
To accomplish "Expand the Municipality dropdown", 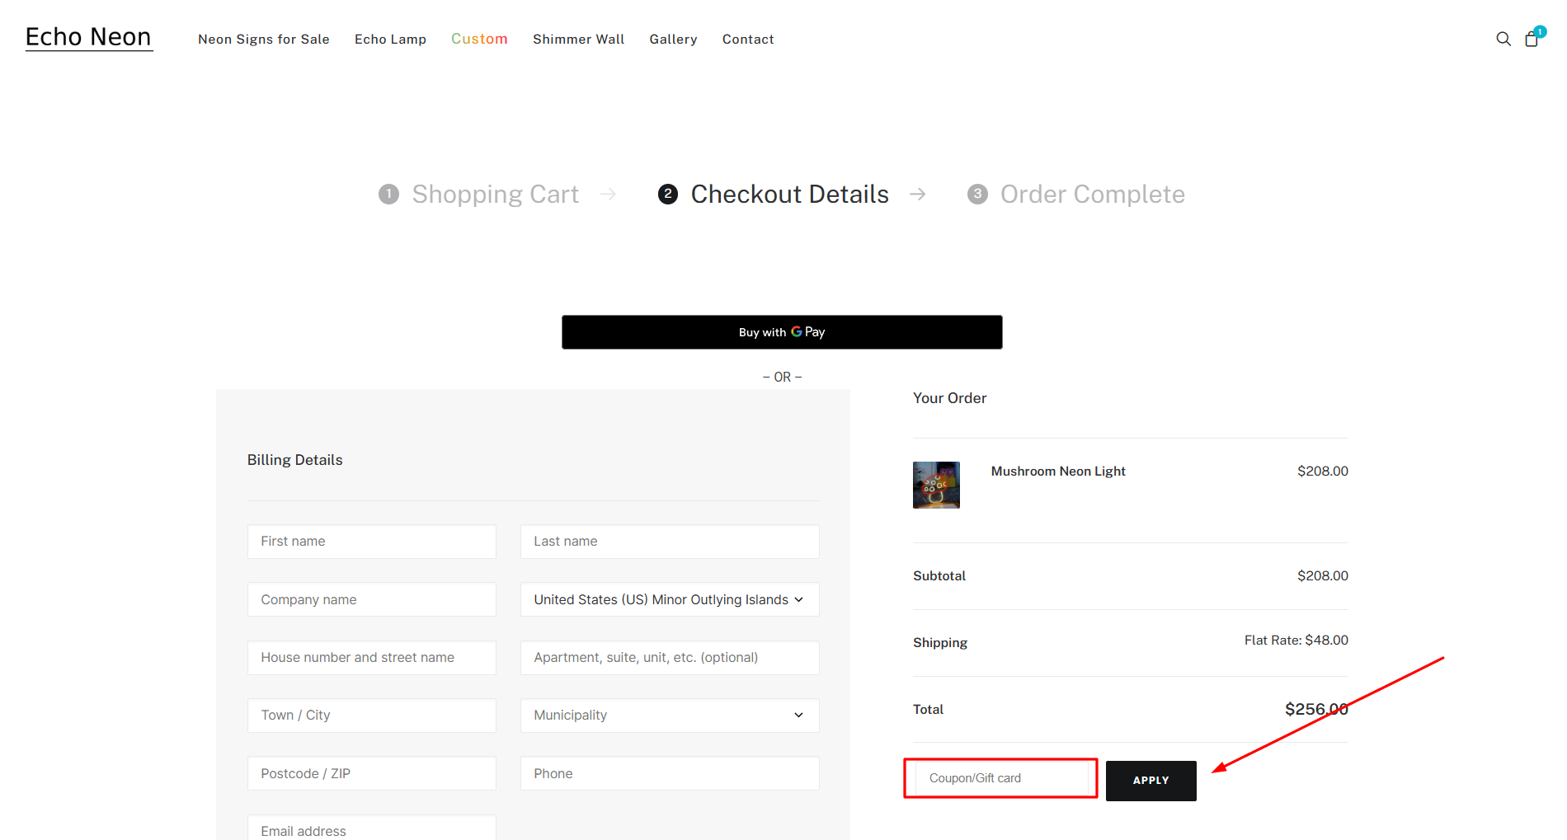I will tap(670, 716).
